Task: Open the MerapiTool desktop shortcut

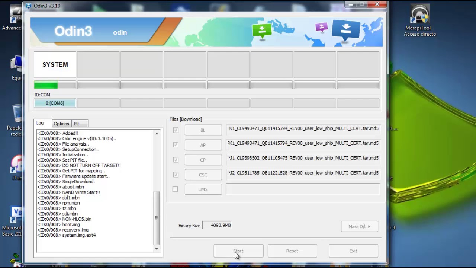Action: [420, 21]
